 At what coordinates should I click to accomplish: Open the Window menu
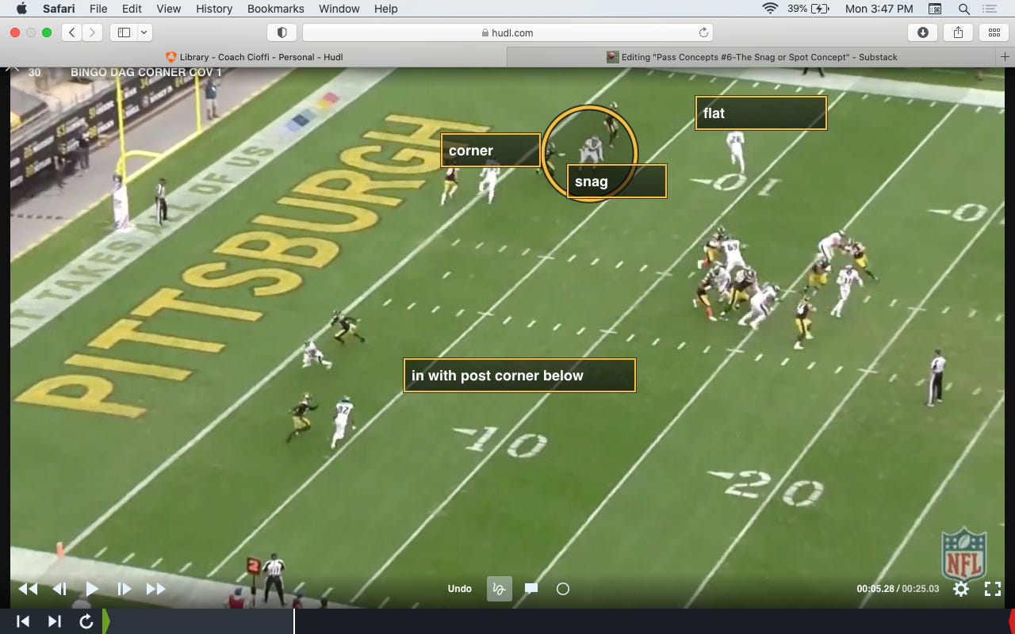coord(339,9)
